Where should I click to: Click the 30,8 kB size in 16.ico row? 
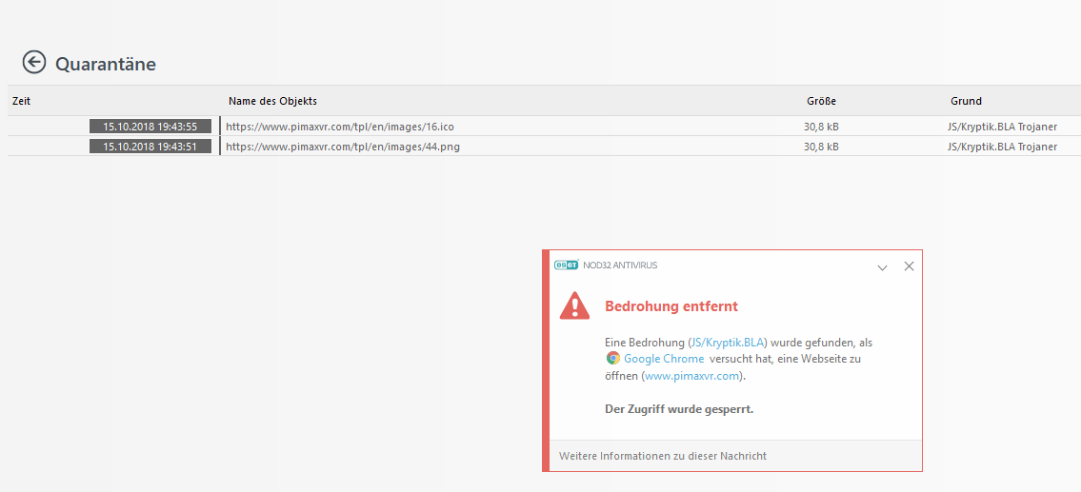tap(821, 127)
